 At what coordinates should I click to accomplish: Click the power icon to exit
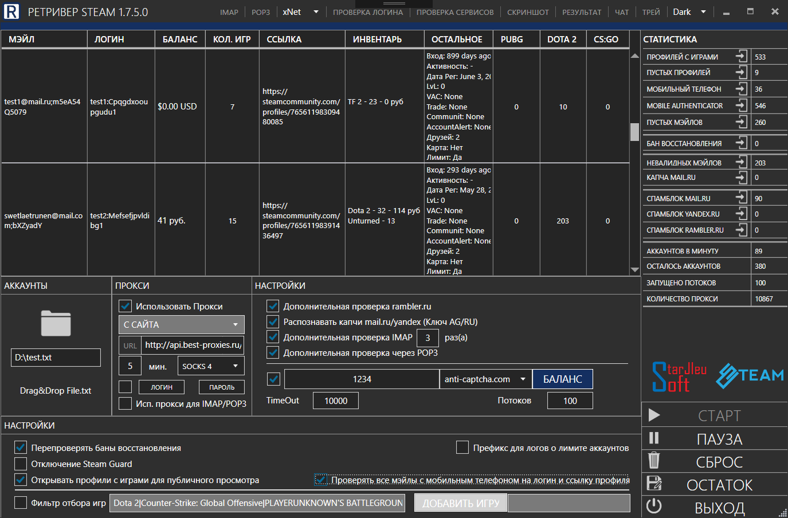[x=654, y=507]
